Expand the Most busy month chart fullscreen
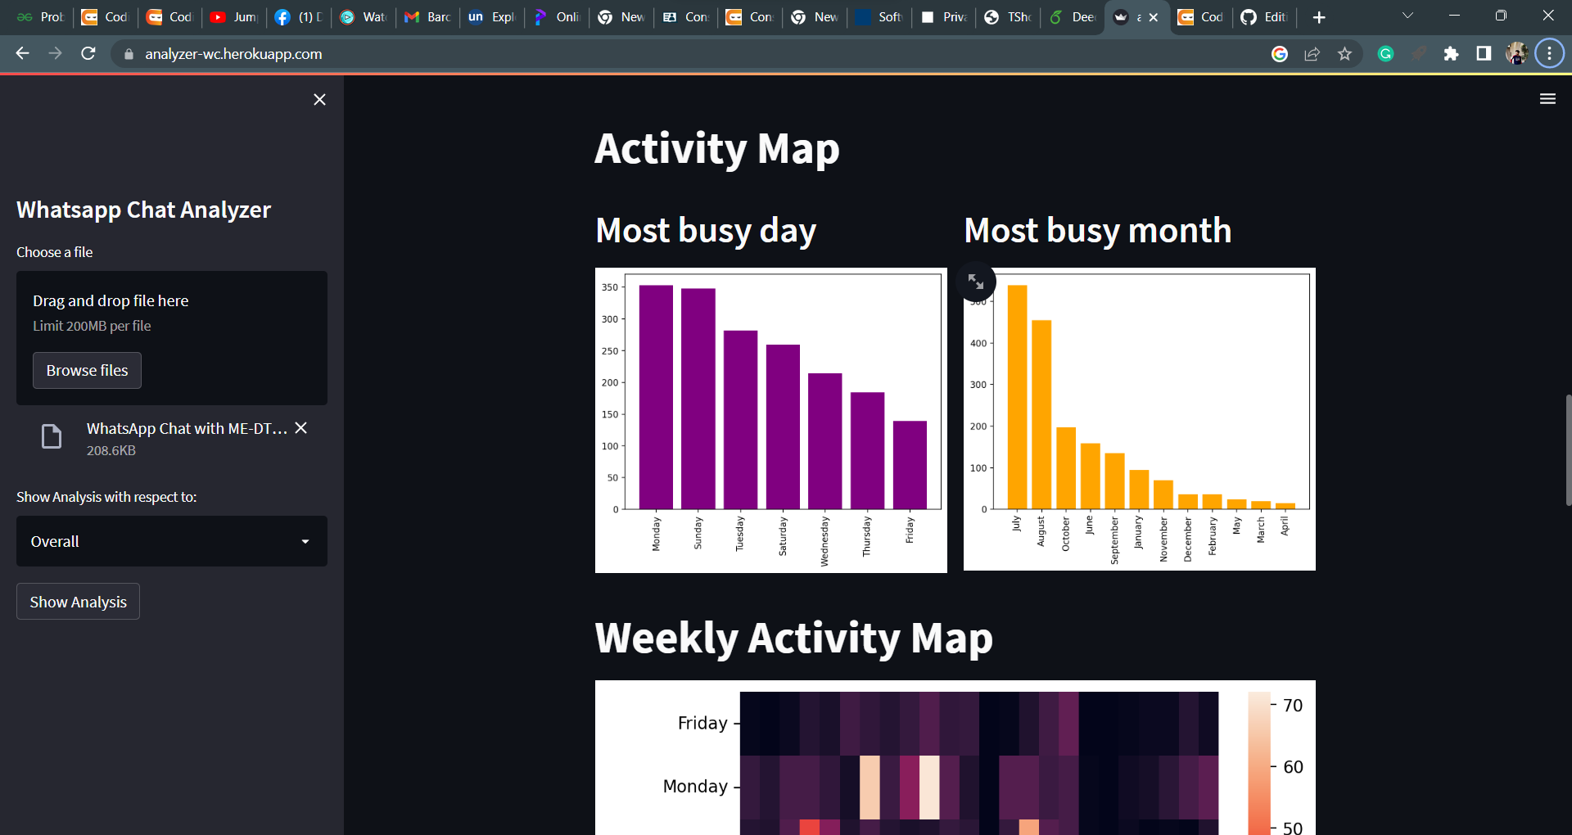This screenshot has width=1572, height=835. pos(976,282)
